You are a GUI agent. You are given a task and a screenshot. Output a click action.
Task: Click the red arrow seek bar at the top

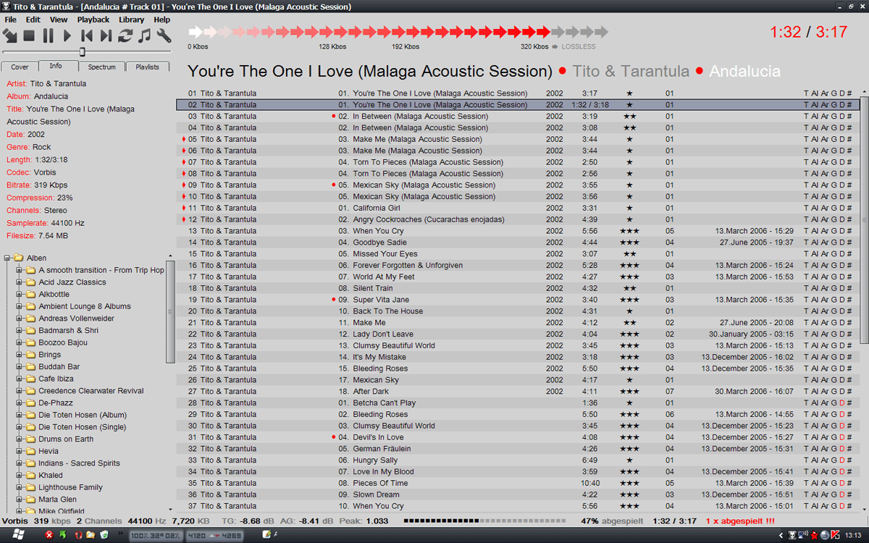point(398,32)
